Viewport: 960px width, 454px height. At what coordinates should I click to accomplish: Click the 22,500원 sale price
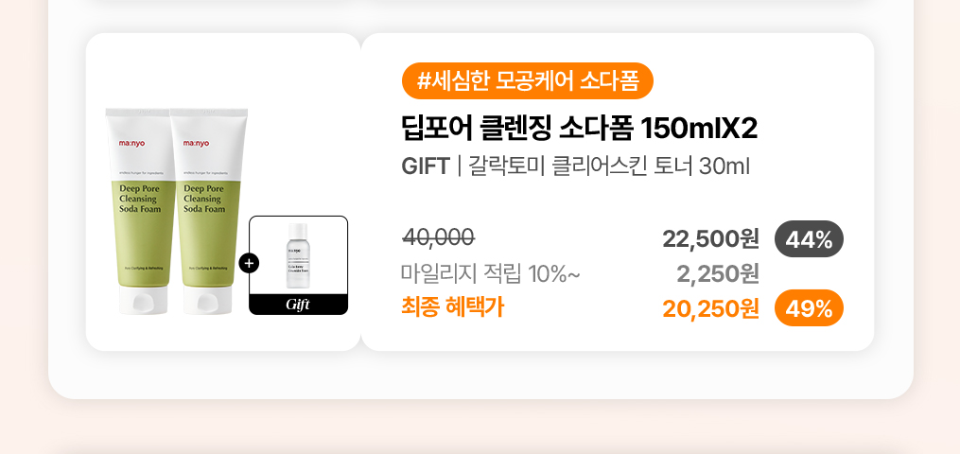tap(710, 239)
